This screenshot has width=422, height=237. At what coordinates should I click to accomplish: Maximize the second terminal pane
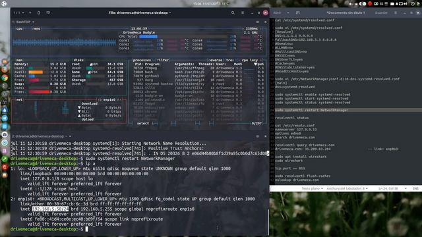click(x=258, y=136)
